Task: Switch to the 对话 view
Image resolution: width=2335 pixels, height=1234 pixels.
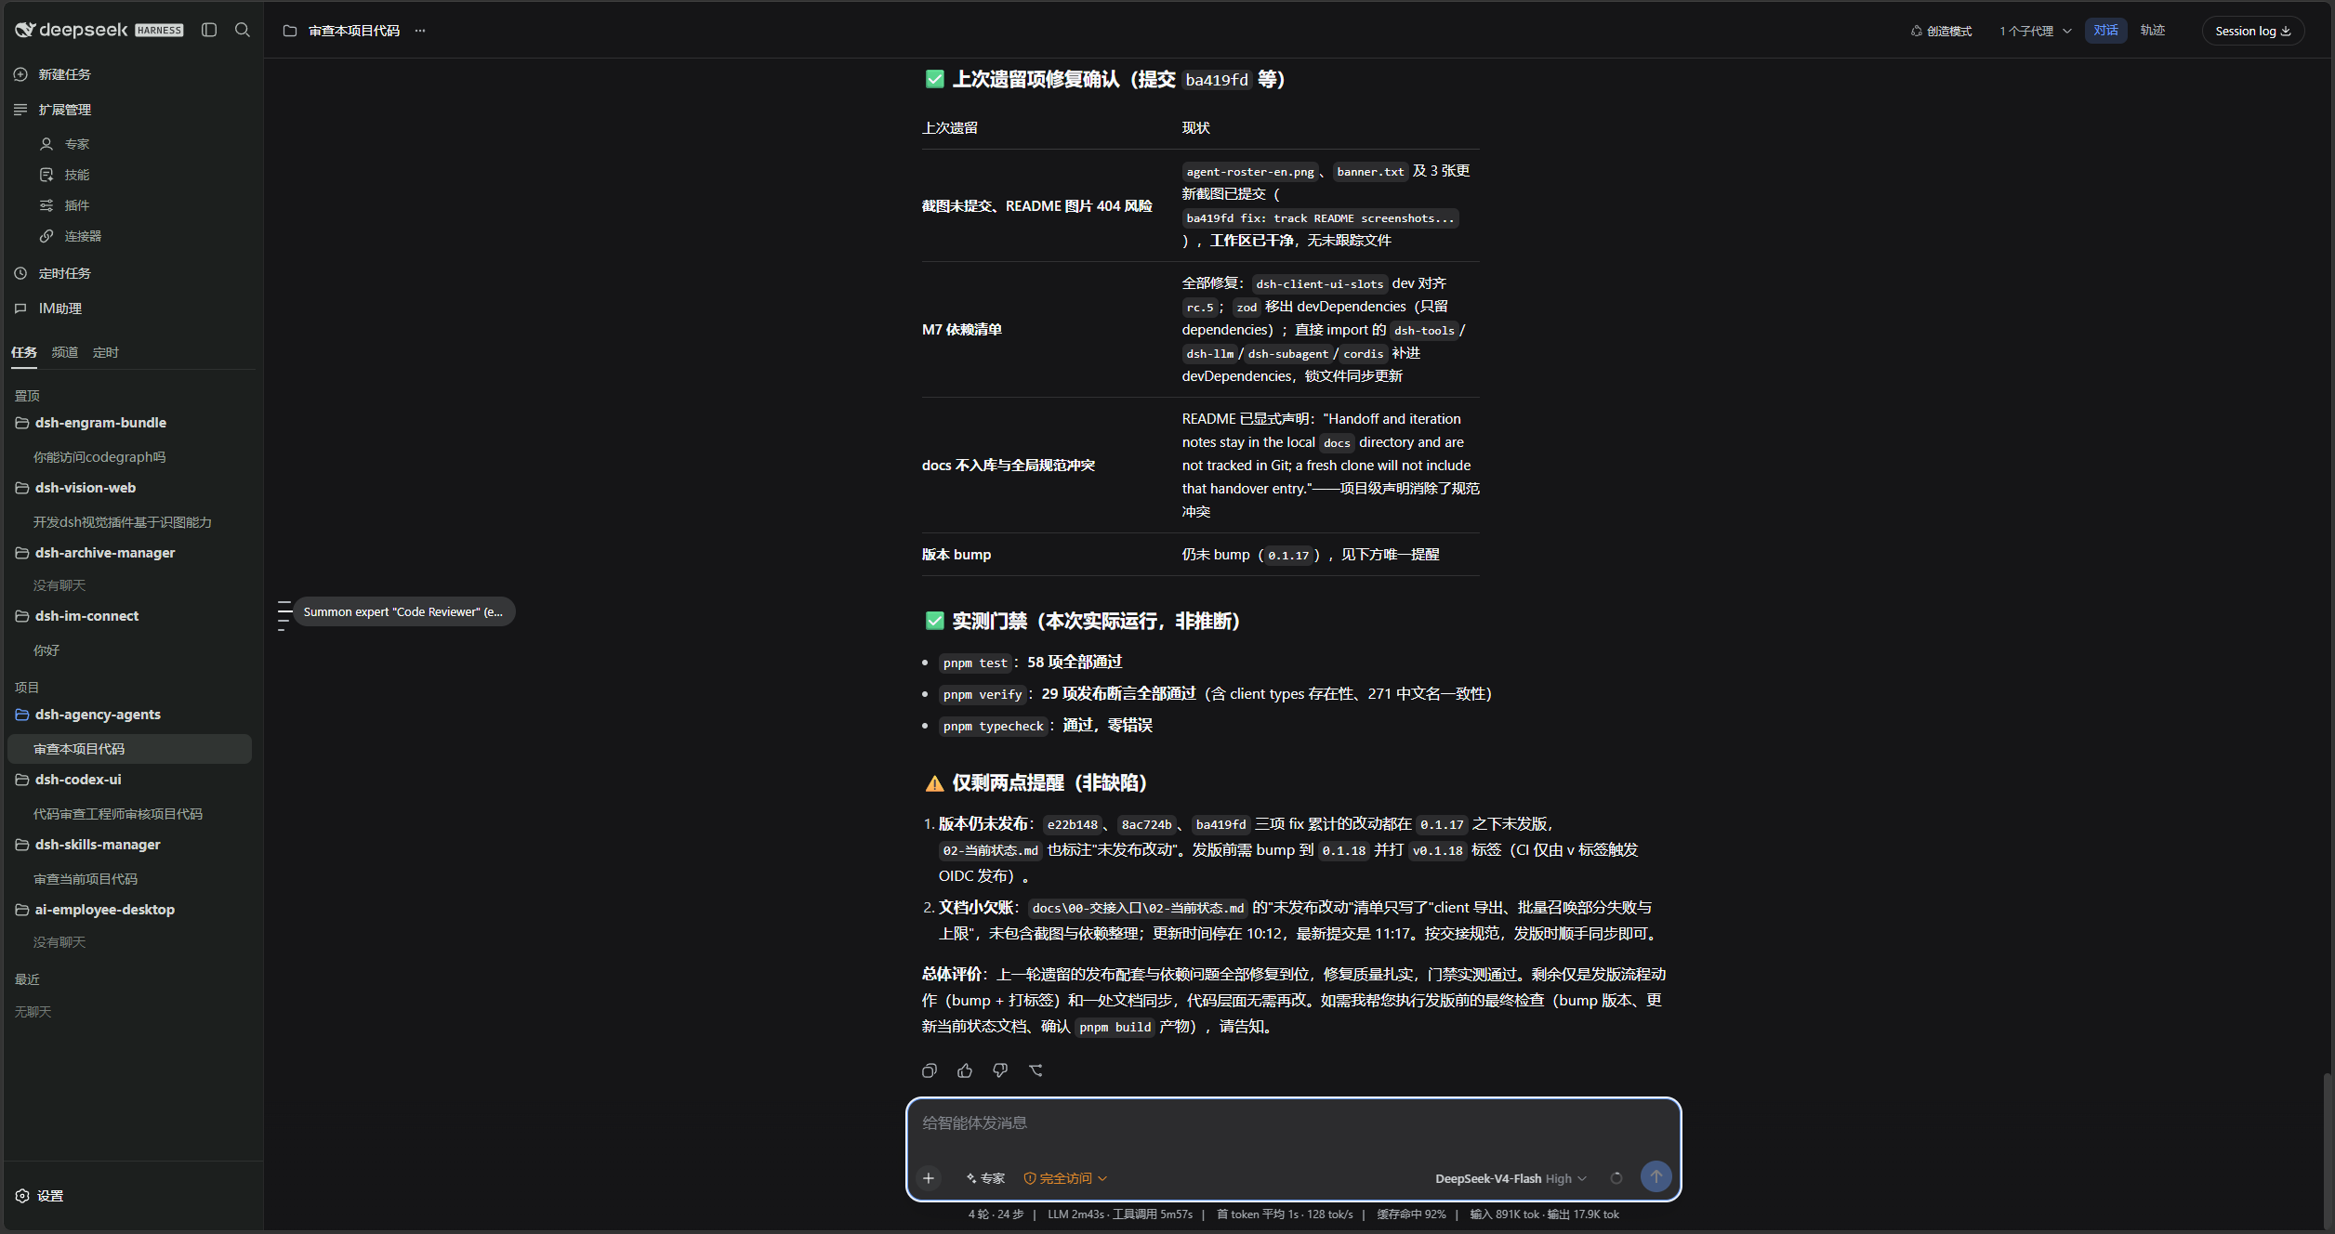Action: [2105, 31]
